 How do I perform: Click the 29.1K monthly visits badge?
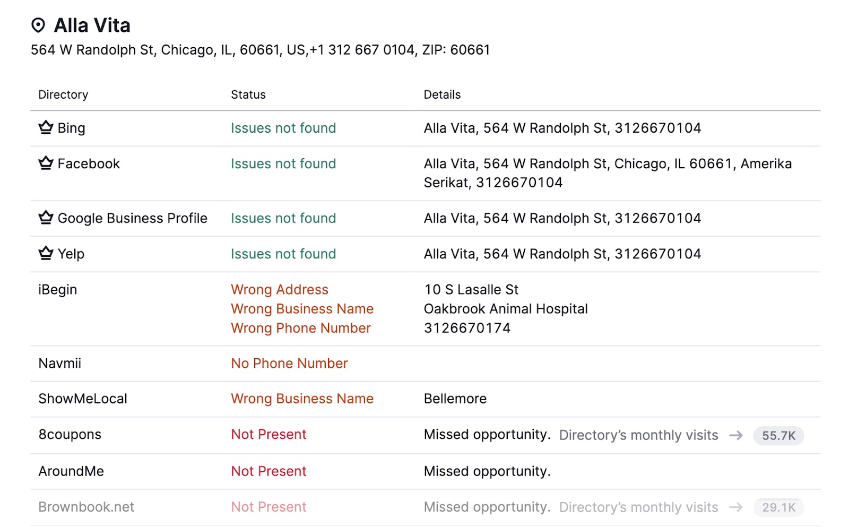pos(778,507)
